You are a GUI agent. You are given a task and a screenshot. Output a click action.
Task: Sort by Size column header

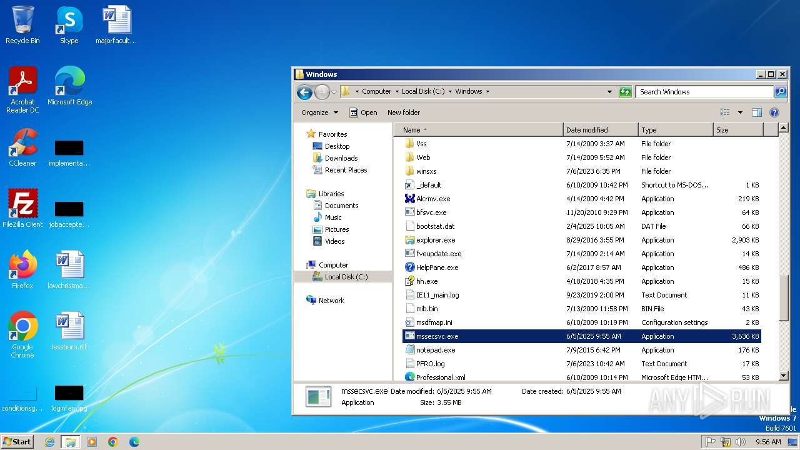tap(738, 130)
